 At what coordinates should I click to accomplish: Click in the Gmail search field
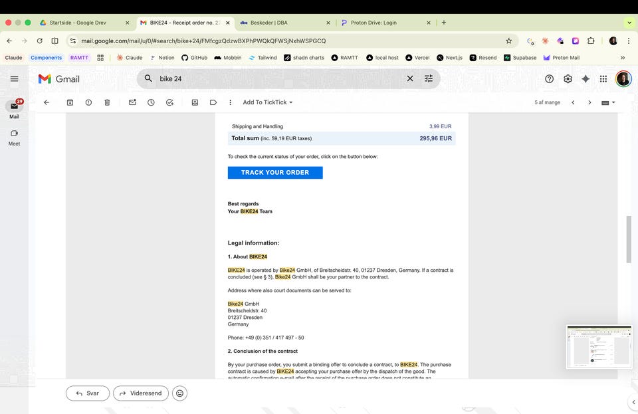click(279, 78)
